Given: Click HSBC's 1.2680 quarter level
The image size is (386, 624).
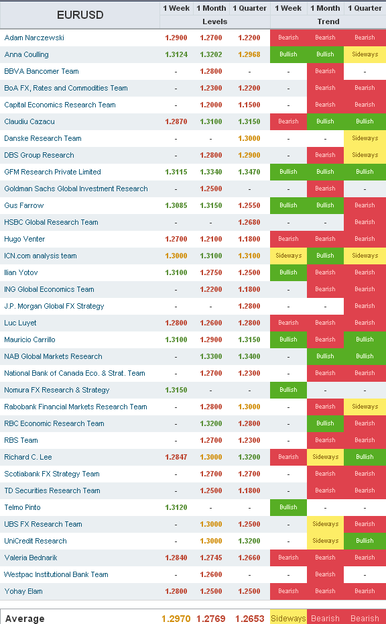Looking at the screenshot, I should tap(249, 222).
